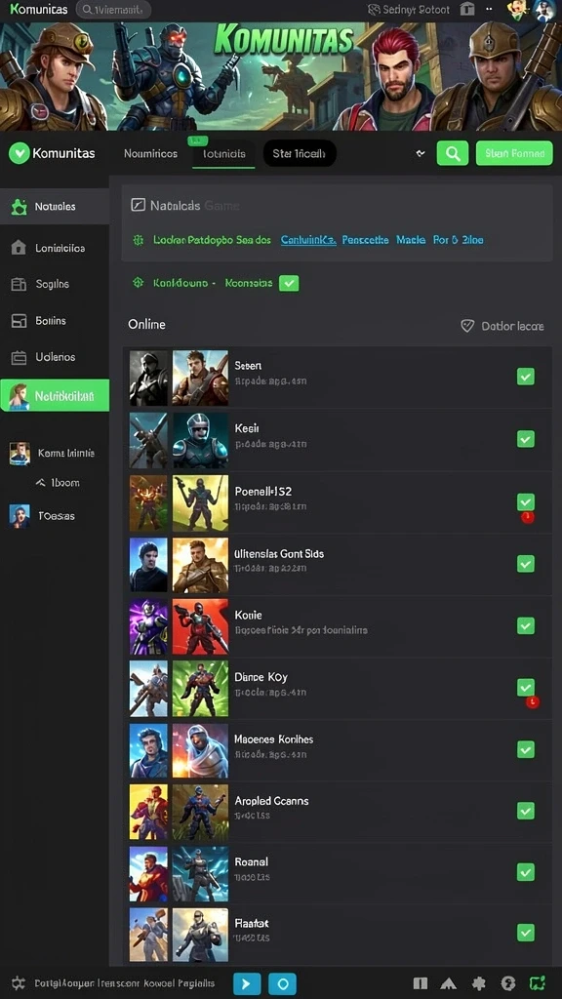The height and width of the screenshot is (999, 562).
Task: Click the shield heart icon beside Online
Action: click(467, 326)
